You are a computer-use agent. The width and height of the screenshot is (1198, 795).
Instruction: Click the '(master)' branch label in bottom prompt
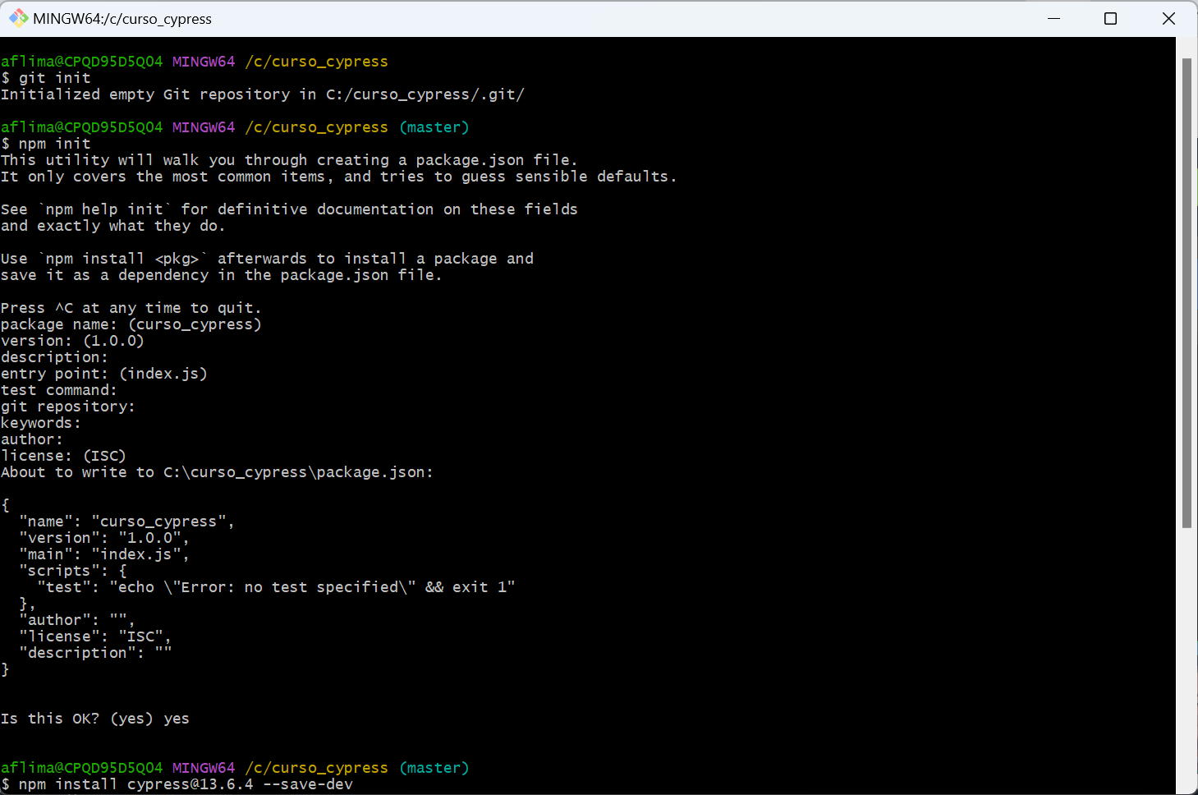click(x=434, y=768)
